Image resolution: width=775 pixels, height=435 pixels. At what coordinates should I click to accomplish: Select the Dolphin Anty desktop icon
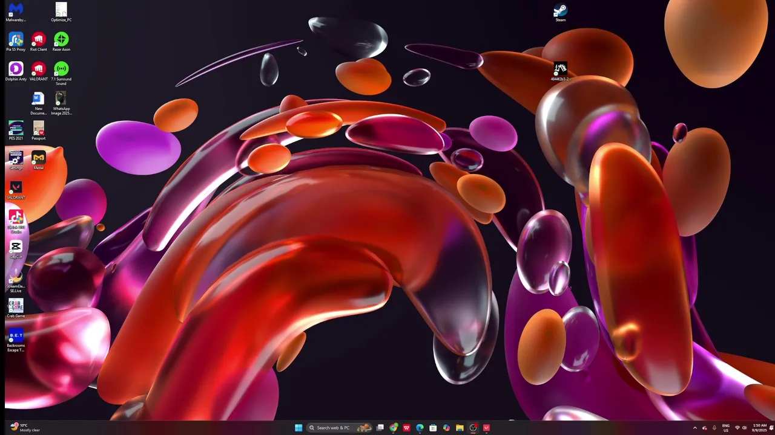point(16,71)
